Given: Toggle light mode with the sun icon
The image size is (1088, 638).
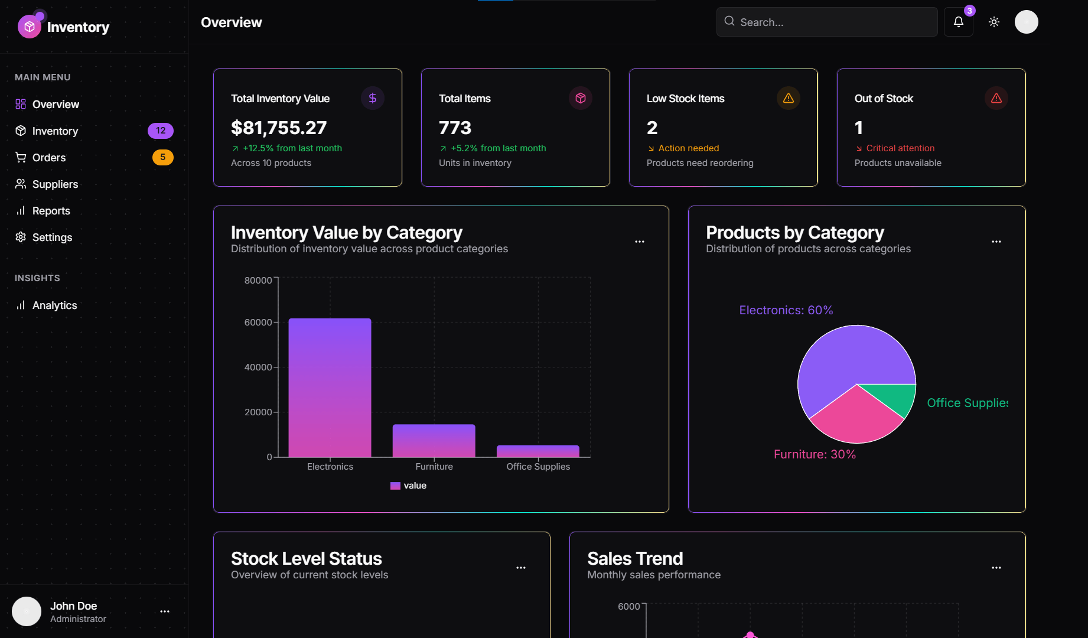Looking at the screenshot, I should 993,22.
